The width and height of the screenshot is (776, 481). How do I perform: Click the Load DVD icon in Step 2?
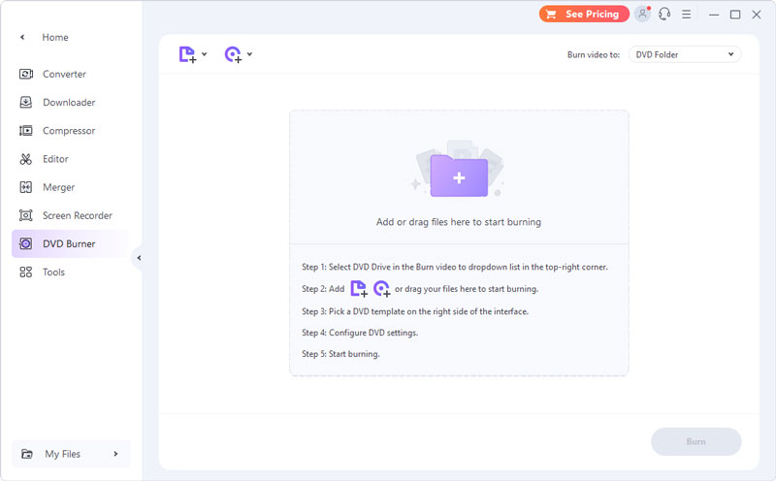click(x=381, y=288)
